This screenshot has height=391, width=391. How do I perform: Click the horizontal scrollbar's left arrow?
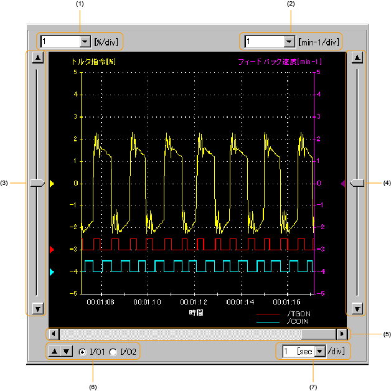[54, 334]
